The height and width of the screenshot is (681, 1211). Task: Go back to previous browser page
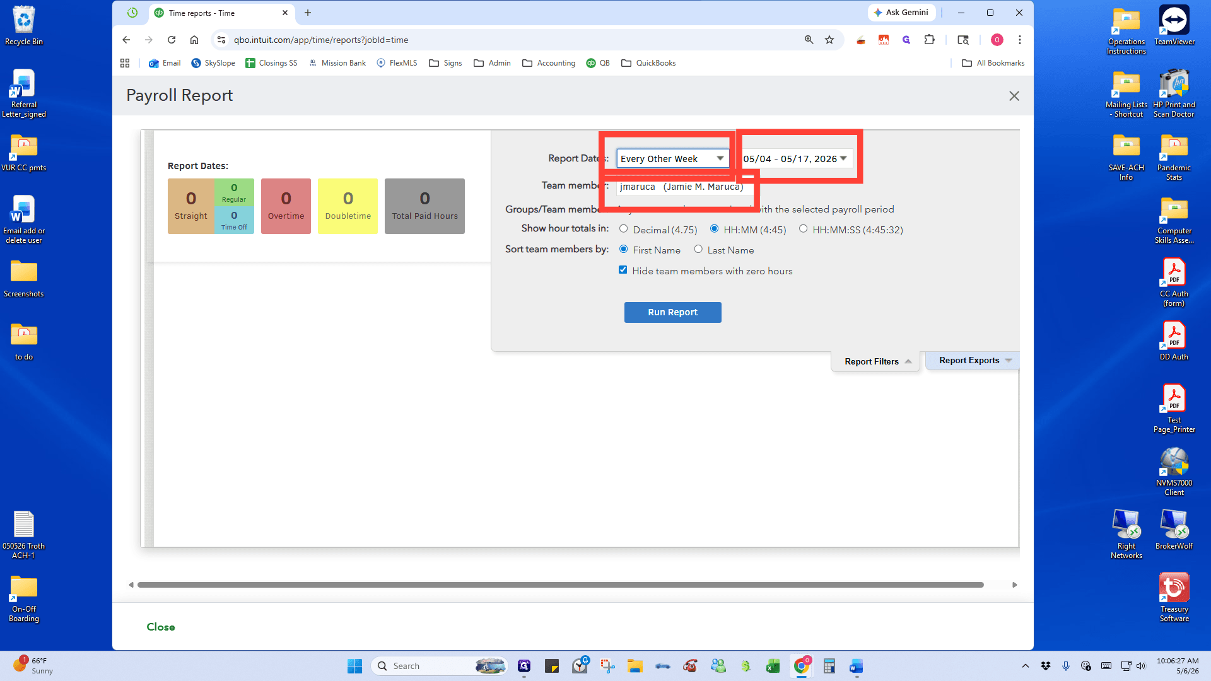click(x=126, y=40)
